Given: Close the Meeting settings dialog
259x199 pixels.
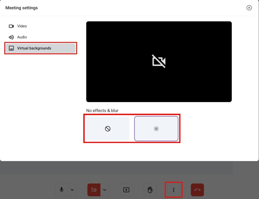Looking at the screenshot, I should 249,8.
